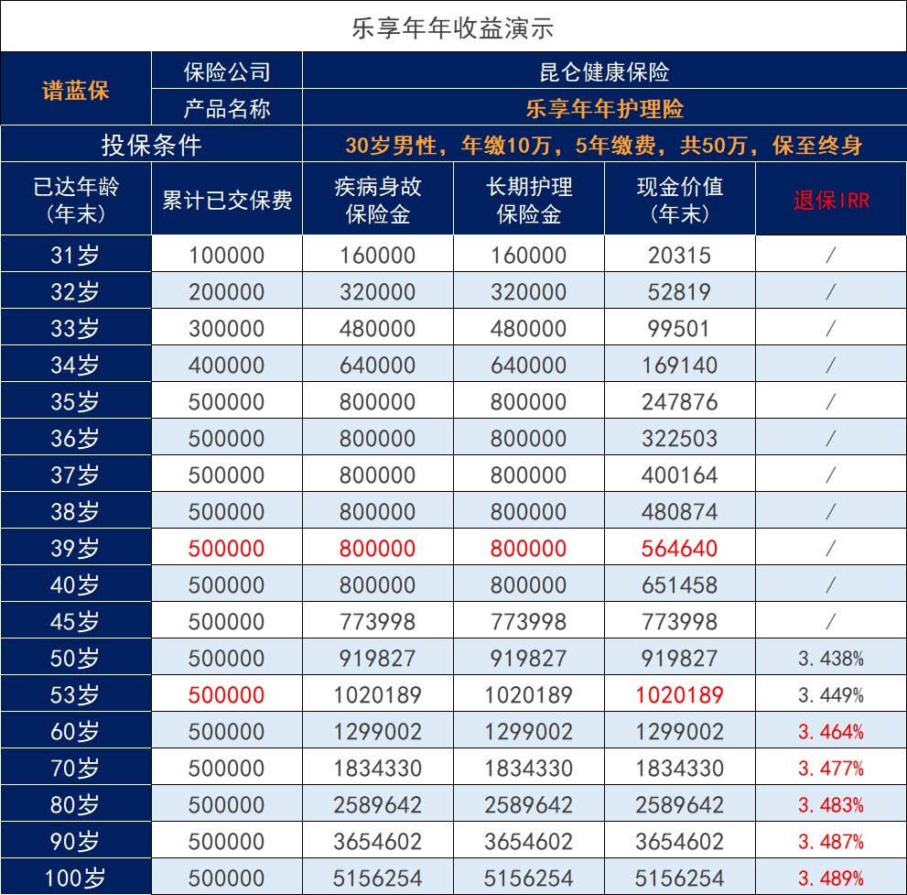Select the 3.438% IRR value

pyautogui.click(x=830, y=659)
